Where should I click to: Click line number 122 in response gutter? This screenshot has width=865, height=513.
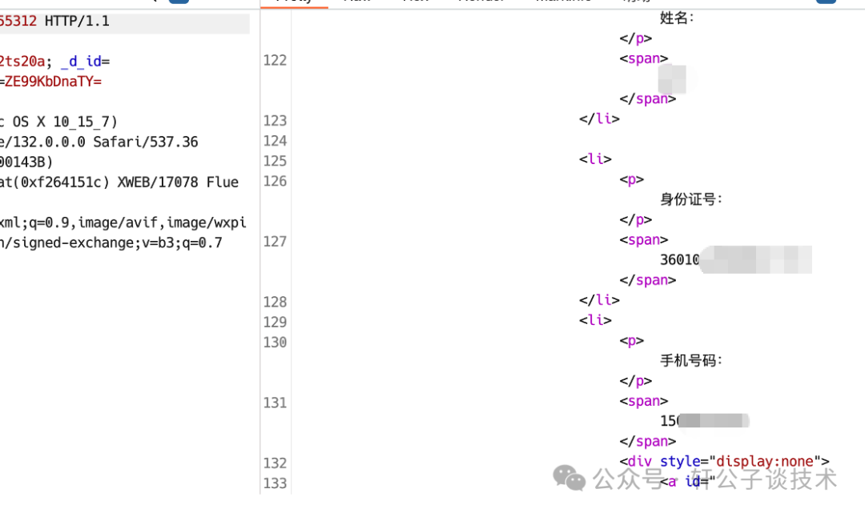tap(275, 61)
